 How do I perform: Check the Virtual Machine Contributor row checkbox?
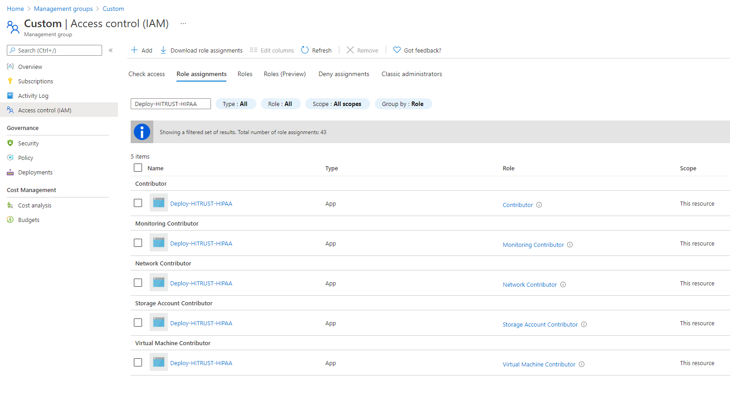(x=138, y=362)
